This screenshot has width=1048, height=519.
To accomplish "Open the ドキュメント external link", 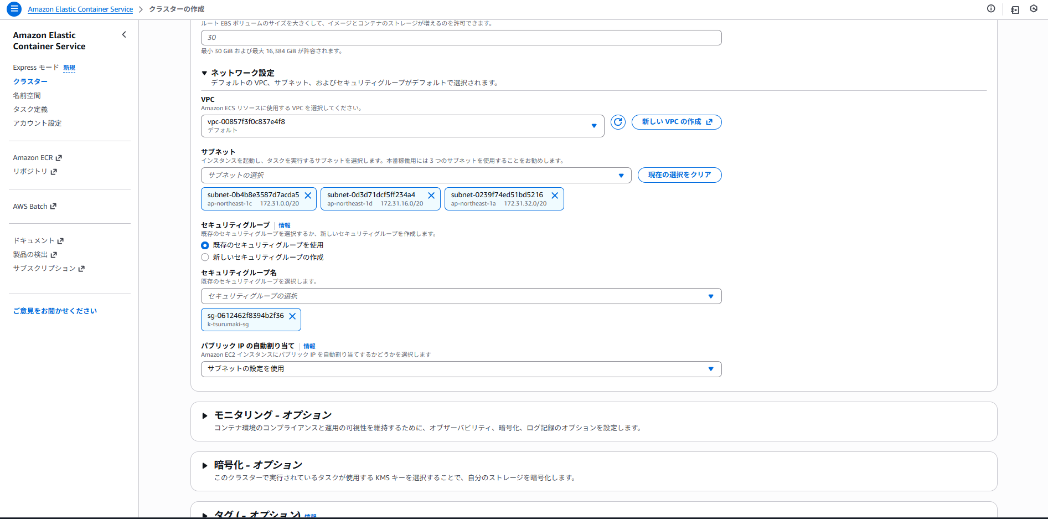I will [x=39, y=240].
